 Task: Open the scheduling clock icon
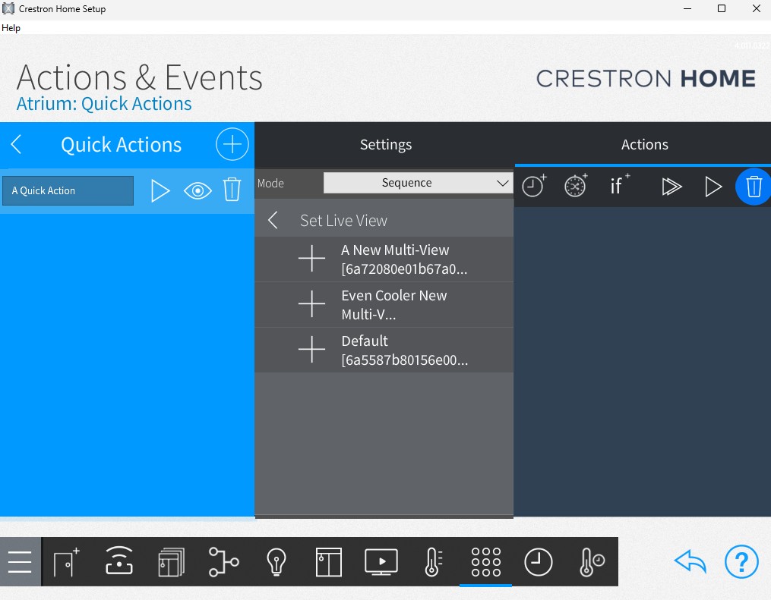point(538,562)
